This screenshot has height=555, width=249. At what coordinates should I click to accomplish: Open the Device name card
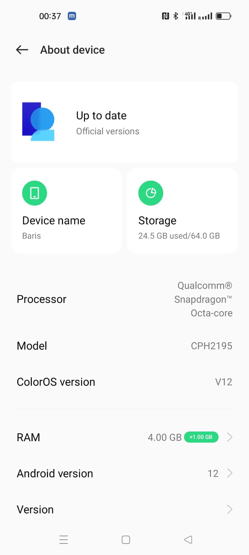66,211
